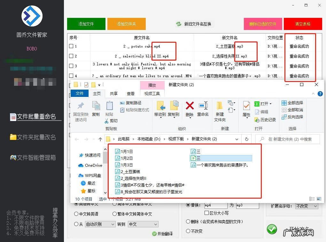The height and width of the screenshot is (242, 326).
Task: Click the Explorer refresh button in address bar
Action: [x=246, y=139]
